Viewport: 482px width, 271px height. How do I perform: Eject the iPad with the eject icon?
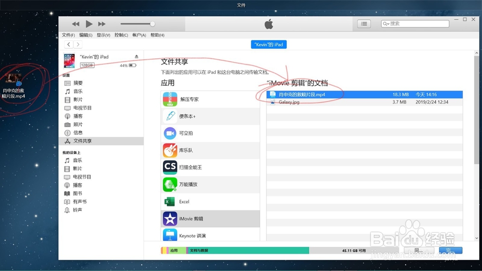tap(136, 56)
